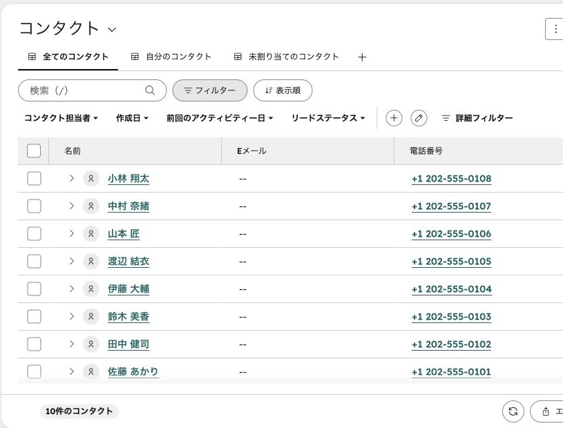
Task: Check the box for 山本 匠
Action: tap(34, 233)
